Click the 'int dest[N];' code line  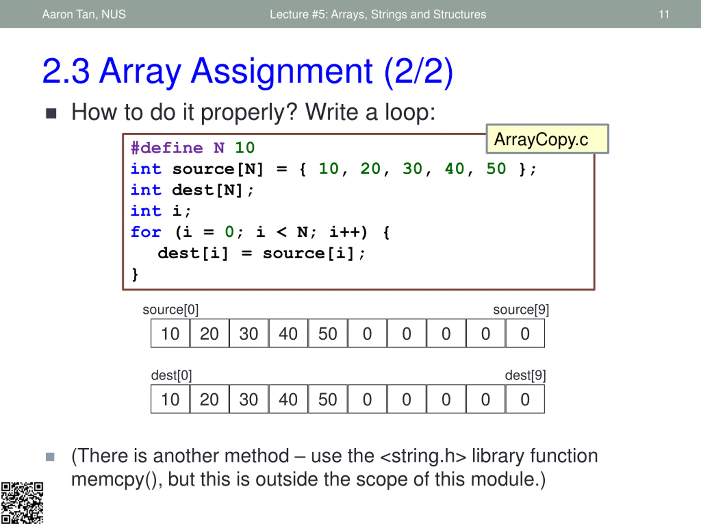point(192,190)
